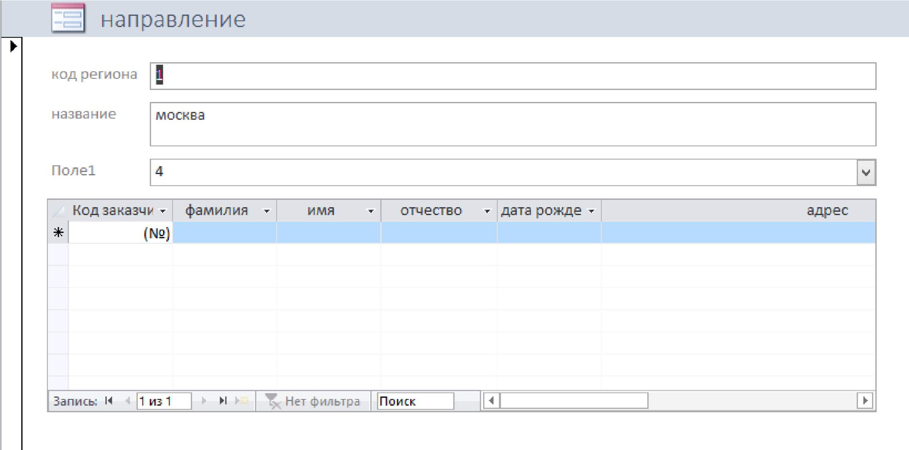Viewport: 909px width, 450px height.
Task: Open the имя column filter dropdown
Action: pos(371,211)
